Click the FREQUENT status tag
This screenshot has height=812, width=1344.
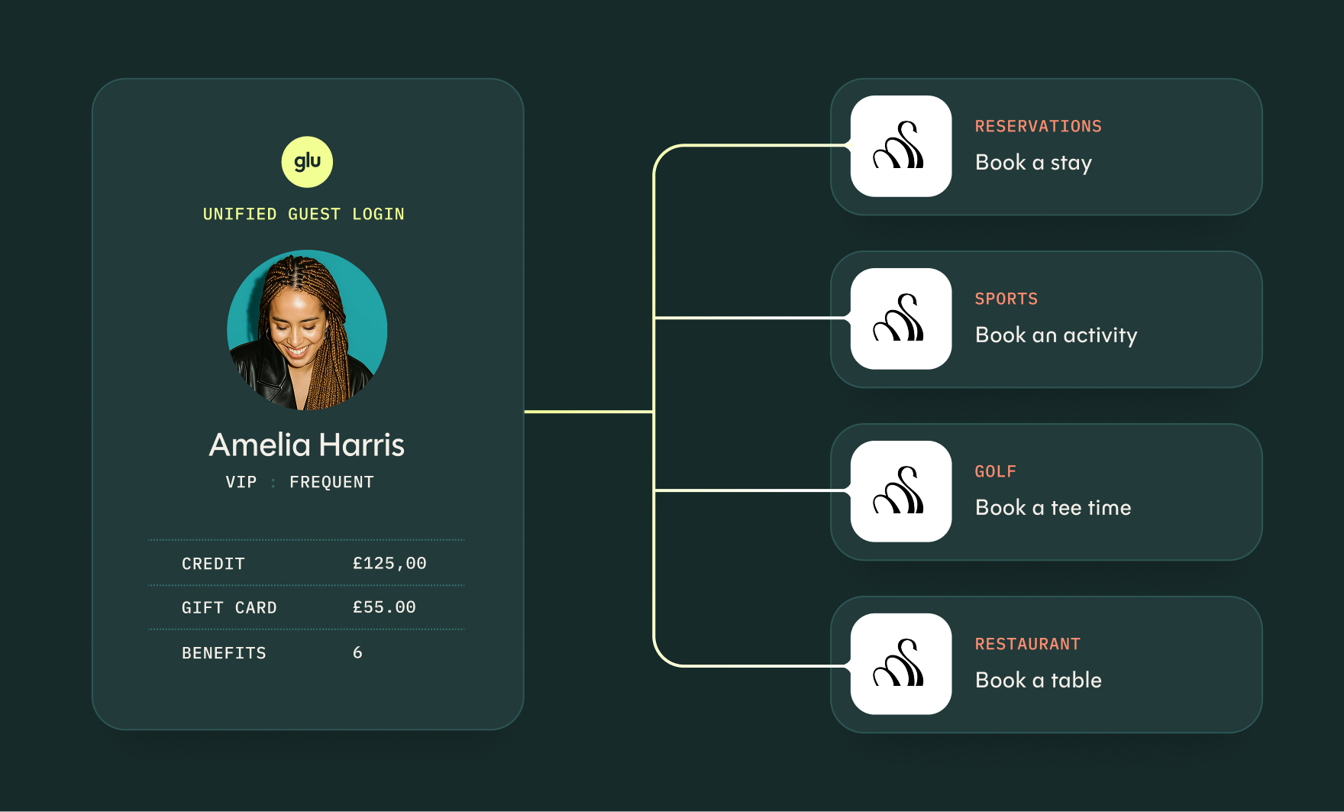pyautogui.click(x=331, y=483)
